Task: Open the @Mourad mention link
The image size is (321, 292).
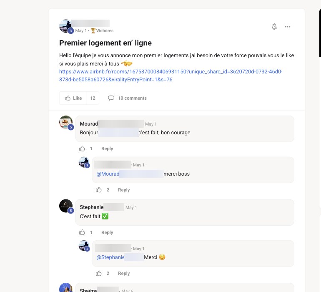Action: [x=130, y=174]
